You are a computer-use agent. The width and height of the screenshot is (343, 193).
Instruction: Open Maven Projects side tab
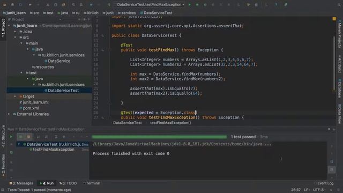tap(339, 34)
